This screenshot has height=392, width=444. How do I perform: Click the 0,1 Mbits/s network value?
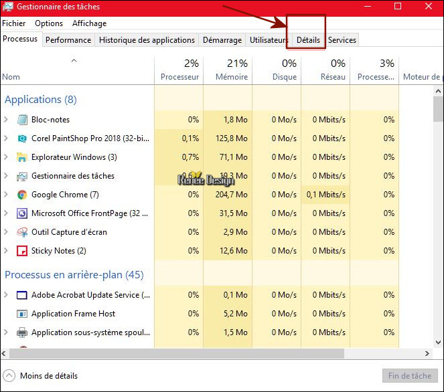326,195
